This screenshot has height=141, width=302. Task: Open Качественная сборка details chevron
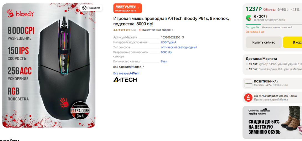(x=173, y=30)
